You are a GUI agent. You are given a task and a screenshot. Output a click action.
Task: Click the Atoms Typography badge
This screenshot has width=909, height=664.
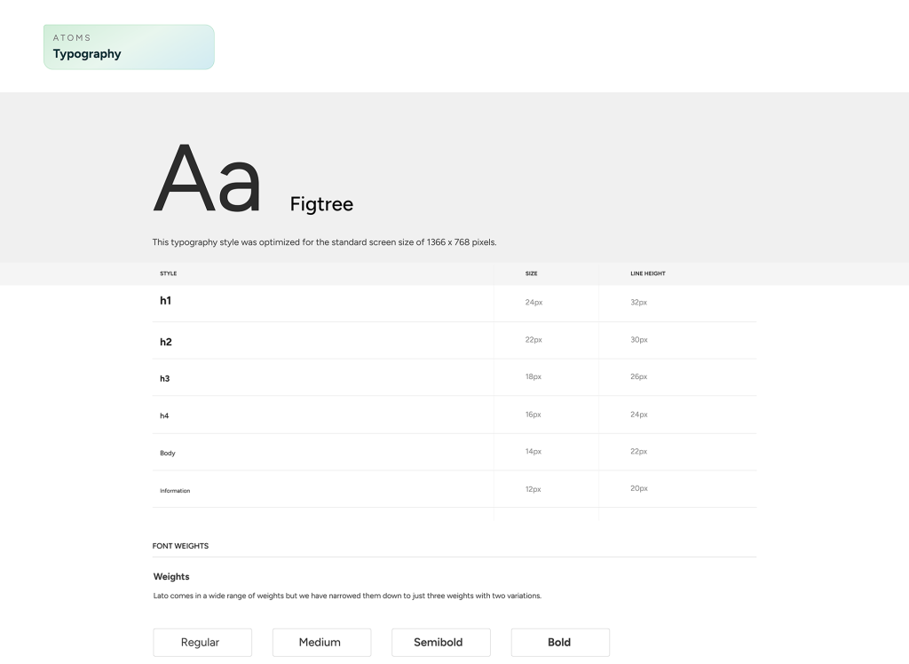129,47
